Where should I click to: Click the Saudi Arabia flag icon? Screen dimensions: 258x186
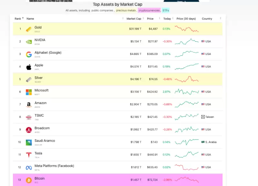pyautogui.click(x=203, y=142)
